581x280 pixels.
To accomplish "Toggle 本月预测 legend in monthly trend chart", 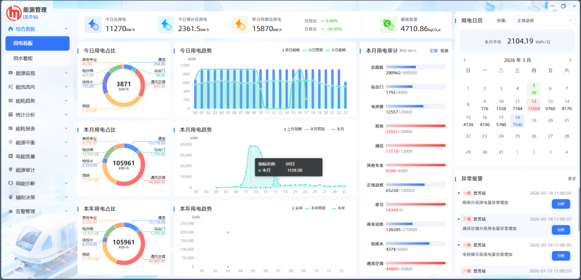I will pyautogui.click(x=316, y=129).
